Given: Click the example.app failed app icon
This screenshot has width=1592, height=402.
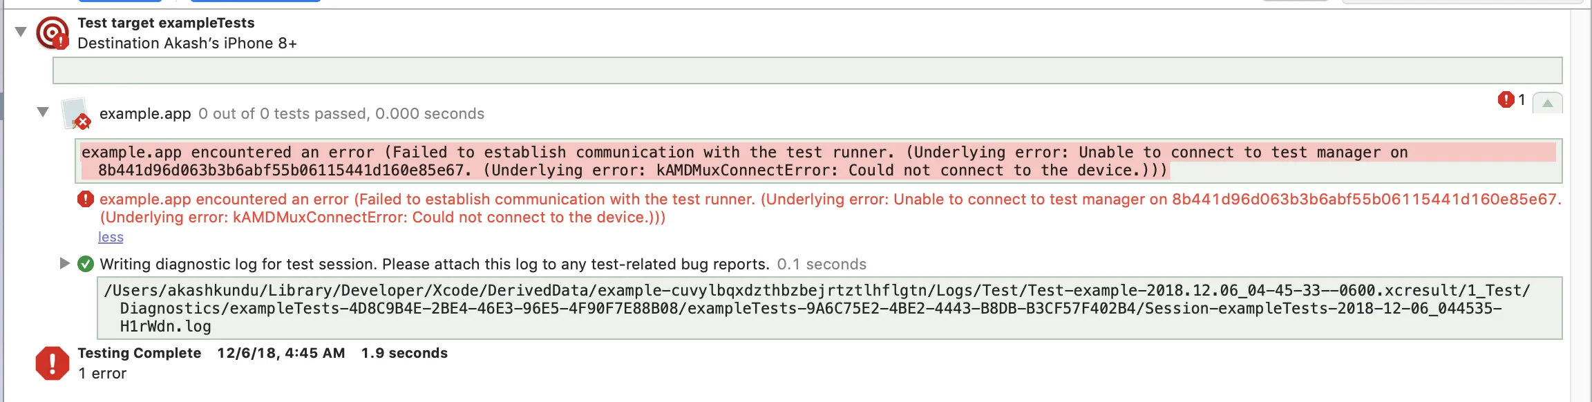Looking at the screenshot, I should 75,114.
